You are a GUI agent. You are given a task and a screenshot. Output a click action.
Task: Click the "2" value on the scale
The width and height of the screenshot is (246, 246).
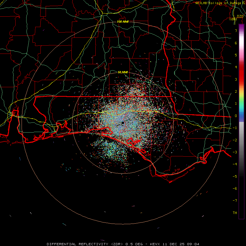click(236, 92)
